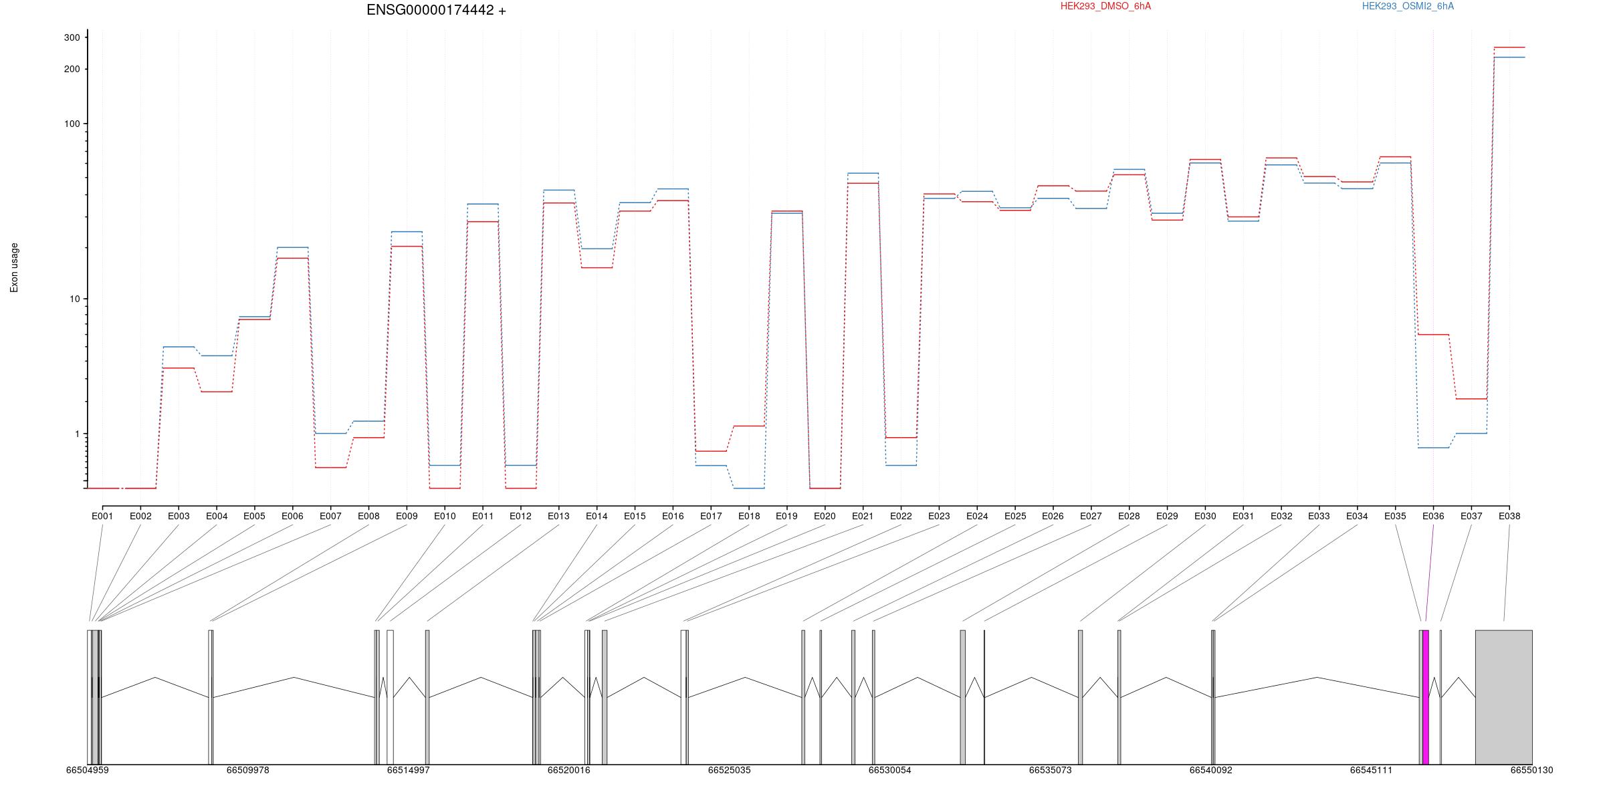Click the Exon usage axis label
This screenshot has width=1605, height=802.
coord(14,267)
